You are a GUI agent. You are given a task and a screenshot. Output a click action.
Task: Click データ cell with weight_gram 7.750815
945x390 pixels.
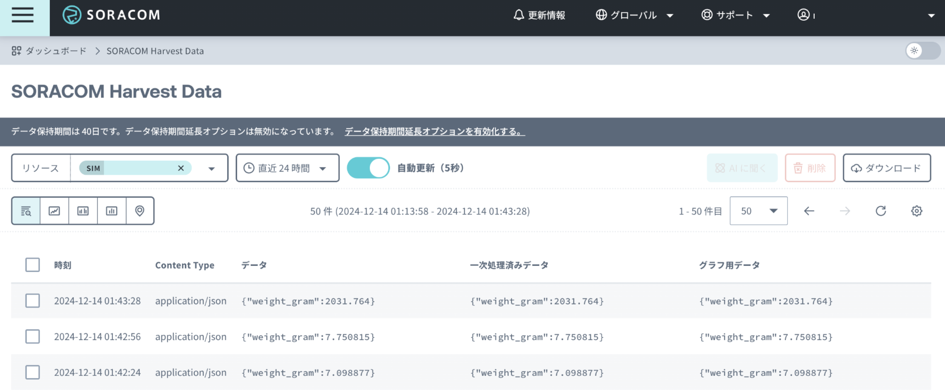coord(308,337)
